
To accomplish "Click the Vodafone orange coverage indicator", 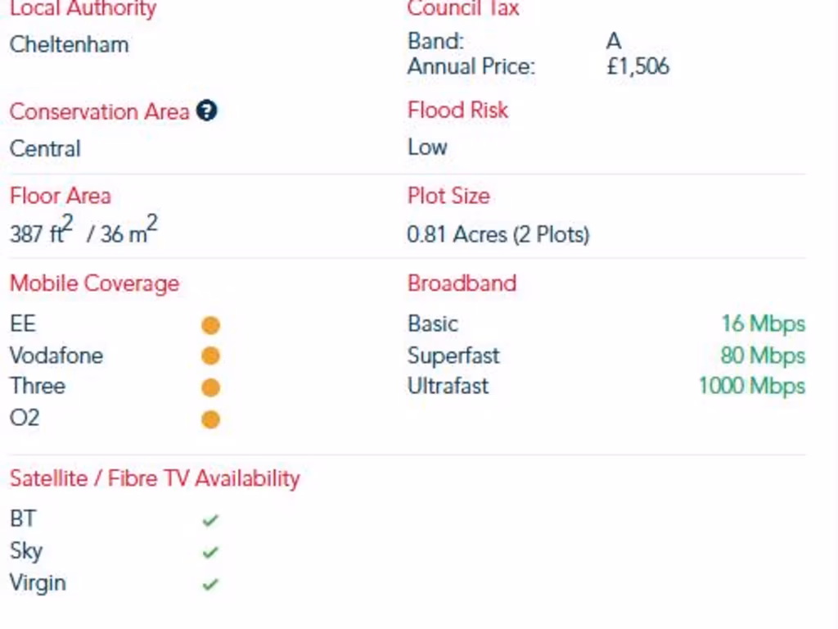I will (210, 356).
